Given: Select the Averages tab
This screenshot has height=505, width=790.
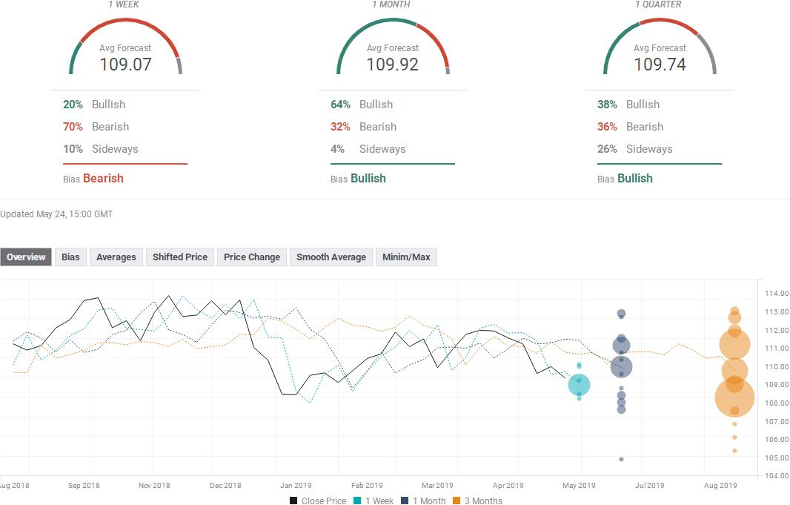Looking at the screenshot, I should point(116,257).
